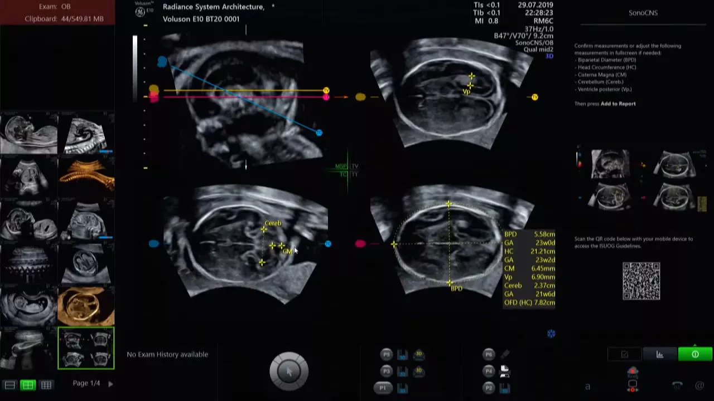
Task: Switch to single image layout
Action: (9, 385)
